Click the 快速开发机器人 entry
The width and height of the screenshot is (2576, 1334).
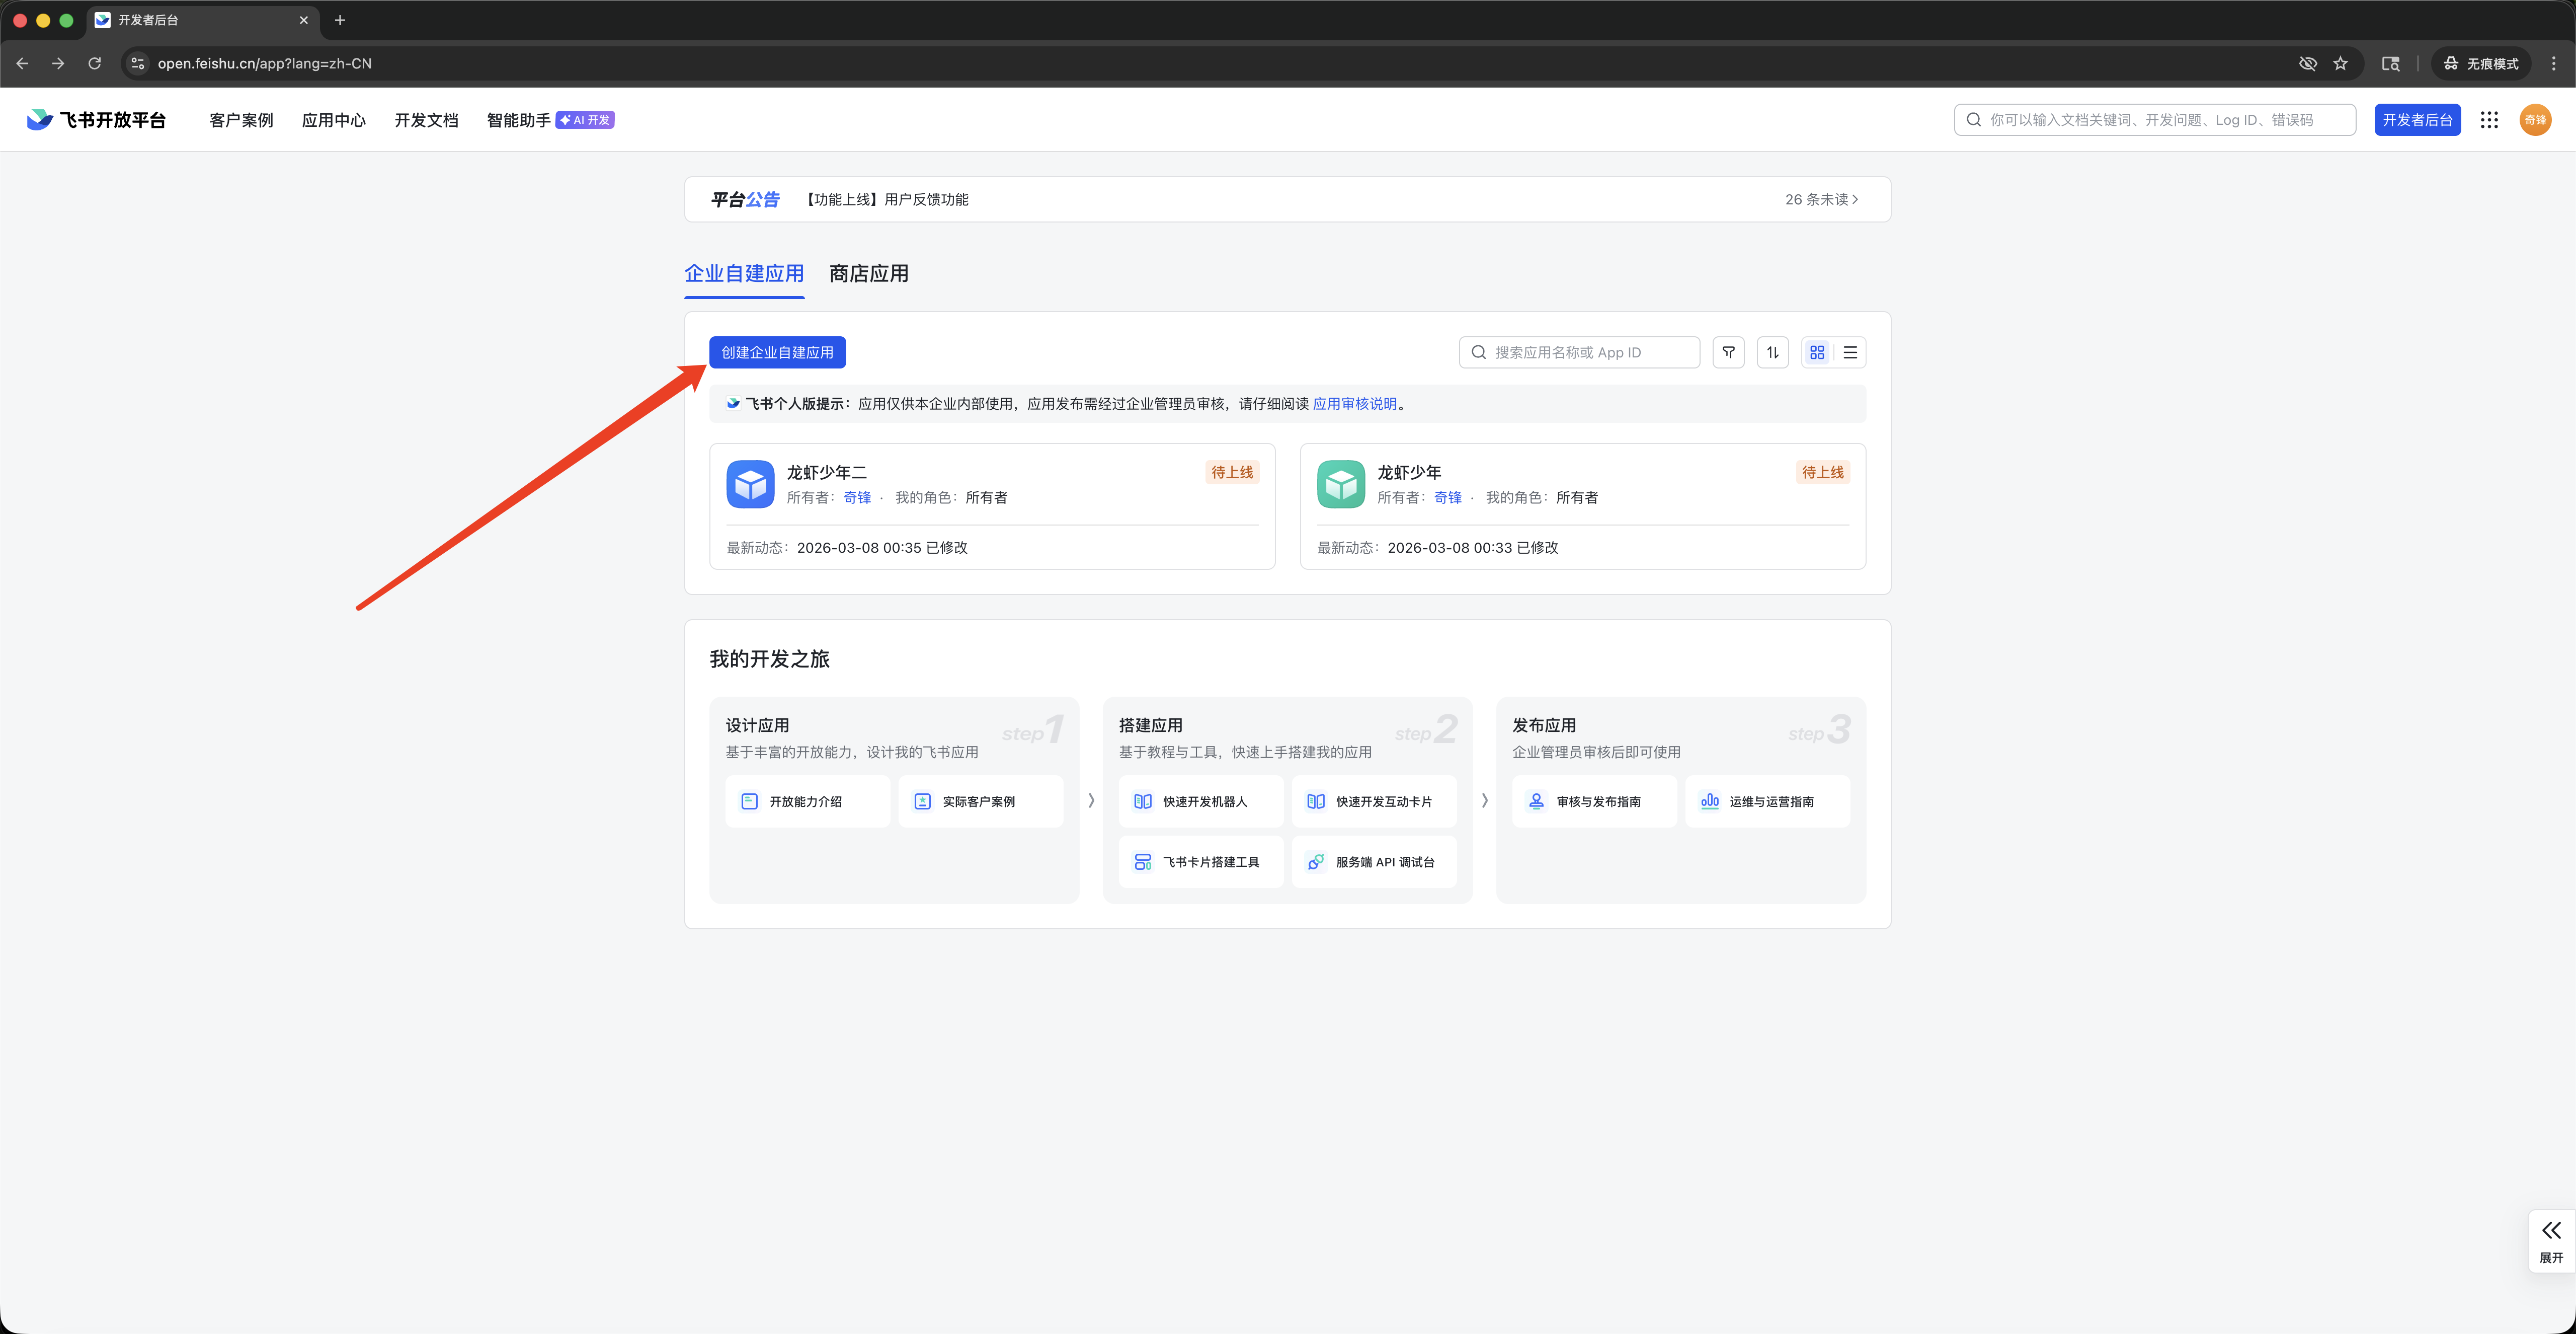[x=1201, y=800]
